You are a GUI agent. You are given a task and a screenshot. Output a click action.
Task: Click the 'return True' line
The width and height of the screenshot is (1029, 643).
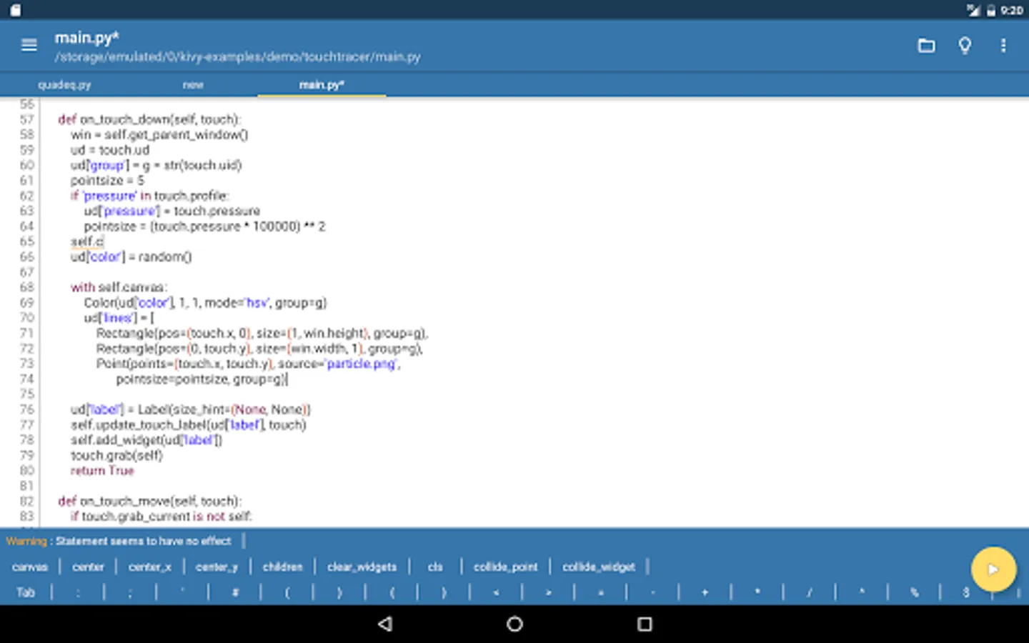102,471
